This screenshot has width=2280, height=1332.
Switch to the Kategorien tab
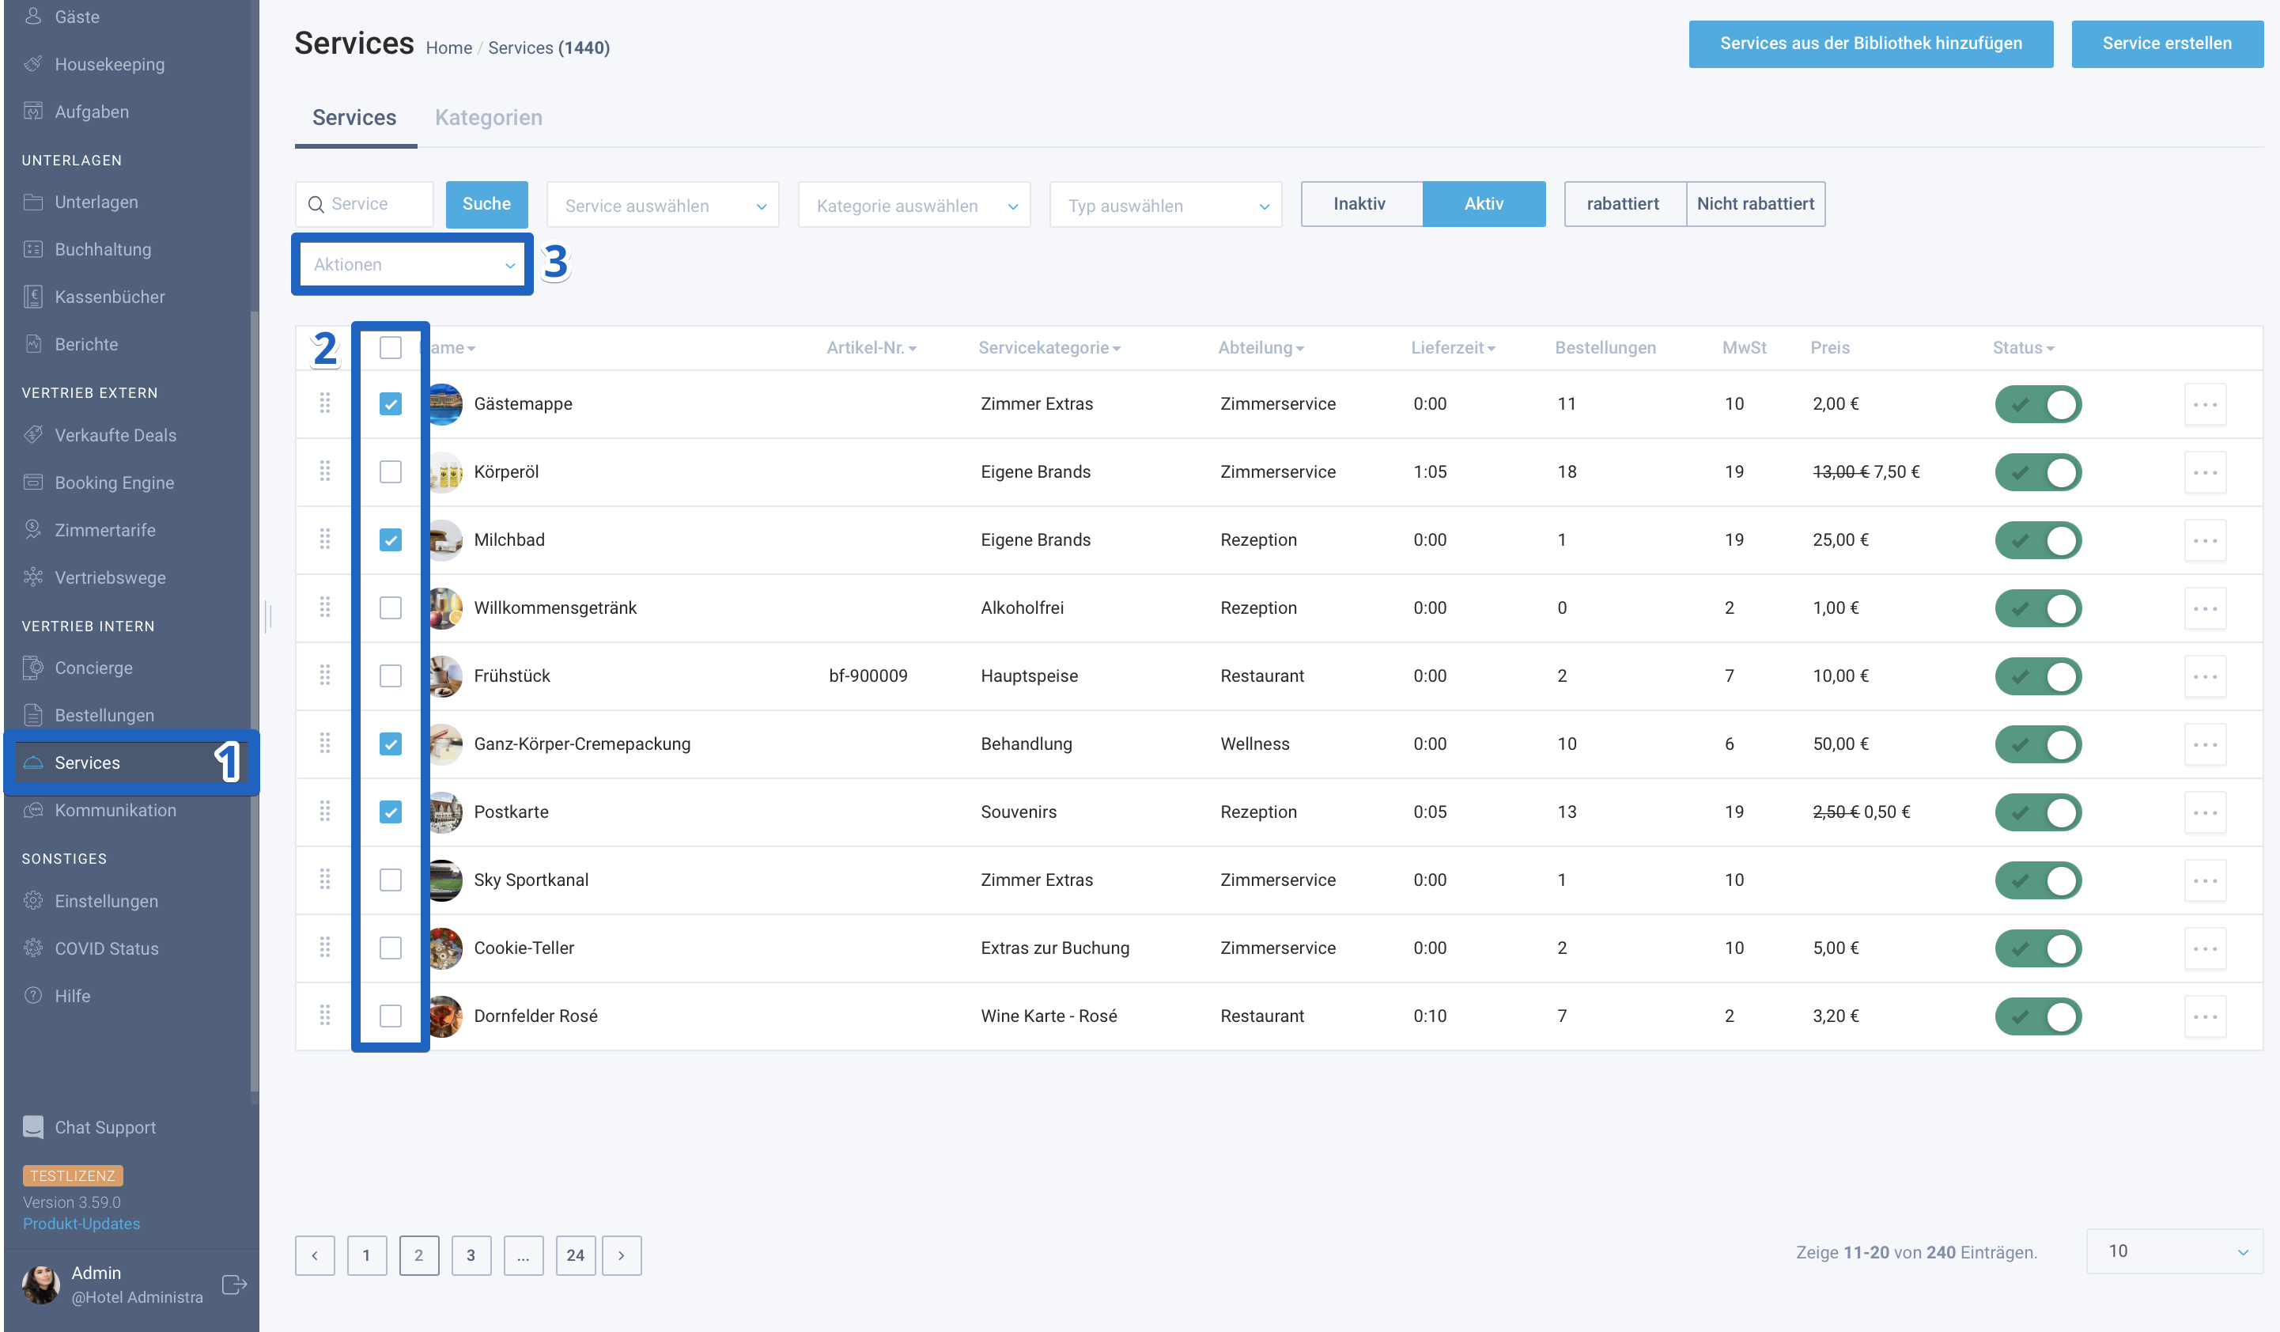point(489,118)
